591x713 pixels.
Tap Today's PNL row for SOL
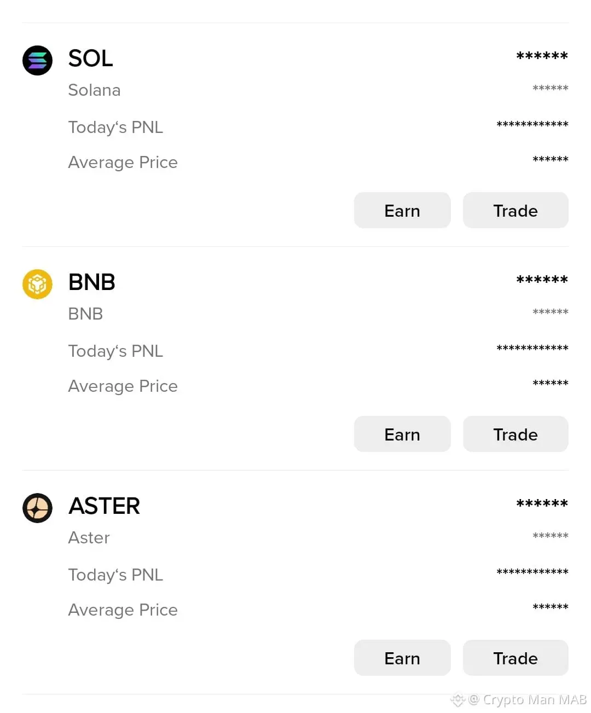coord(318,127)
